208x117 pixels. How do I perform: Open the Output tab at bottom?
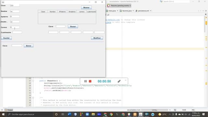tap(9, 110)
